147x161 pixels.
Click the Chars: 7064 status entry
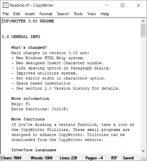pyautogui.click(x=11, y=158)
